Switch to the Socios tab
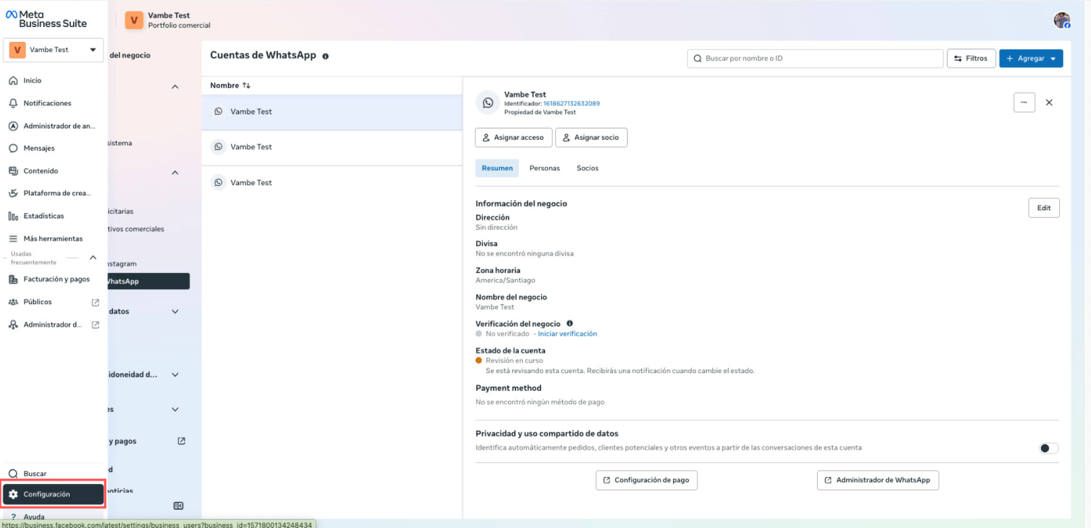Image resolution: width=1091 pixels, height=528 pixels. tap(587, 168)
